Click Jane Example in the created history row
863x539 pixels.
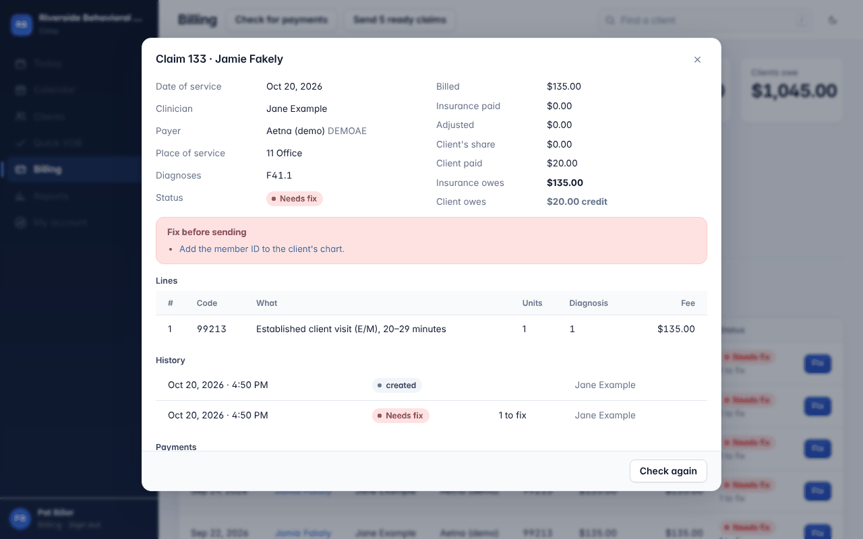pos(605,385)
